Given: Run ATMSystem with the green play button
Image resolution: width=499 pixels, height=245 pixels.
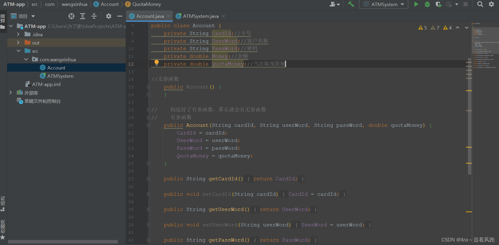Looking at the screenshot, I should [416, 4].
